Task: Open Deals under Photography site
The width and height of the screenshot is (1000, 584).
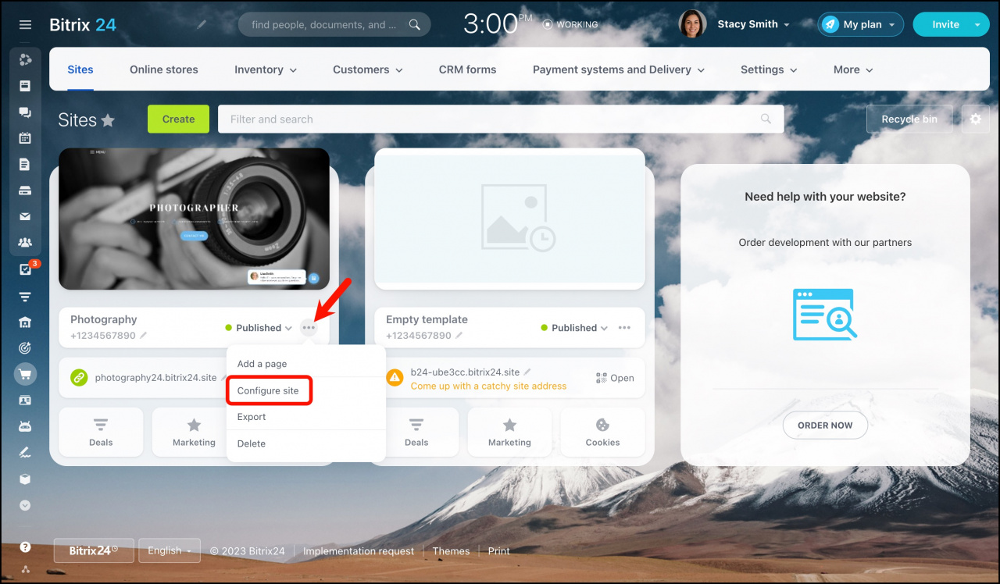Action: [x=101, y=432]
